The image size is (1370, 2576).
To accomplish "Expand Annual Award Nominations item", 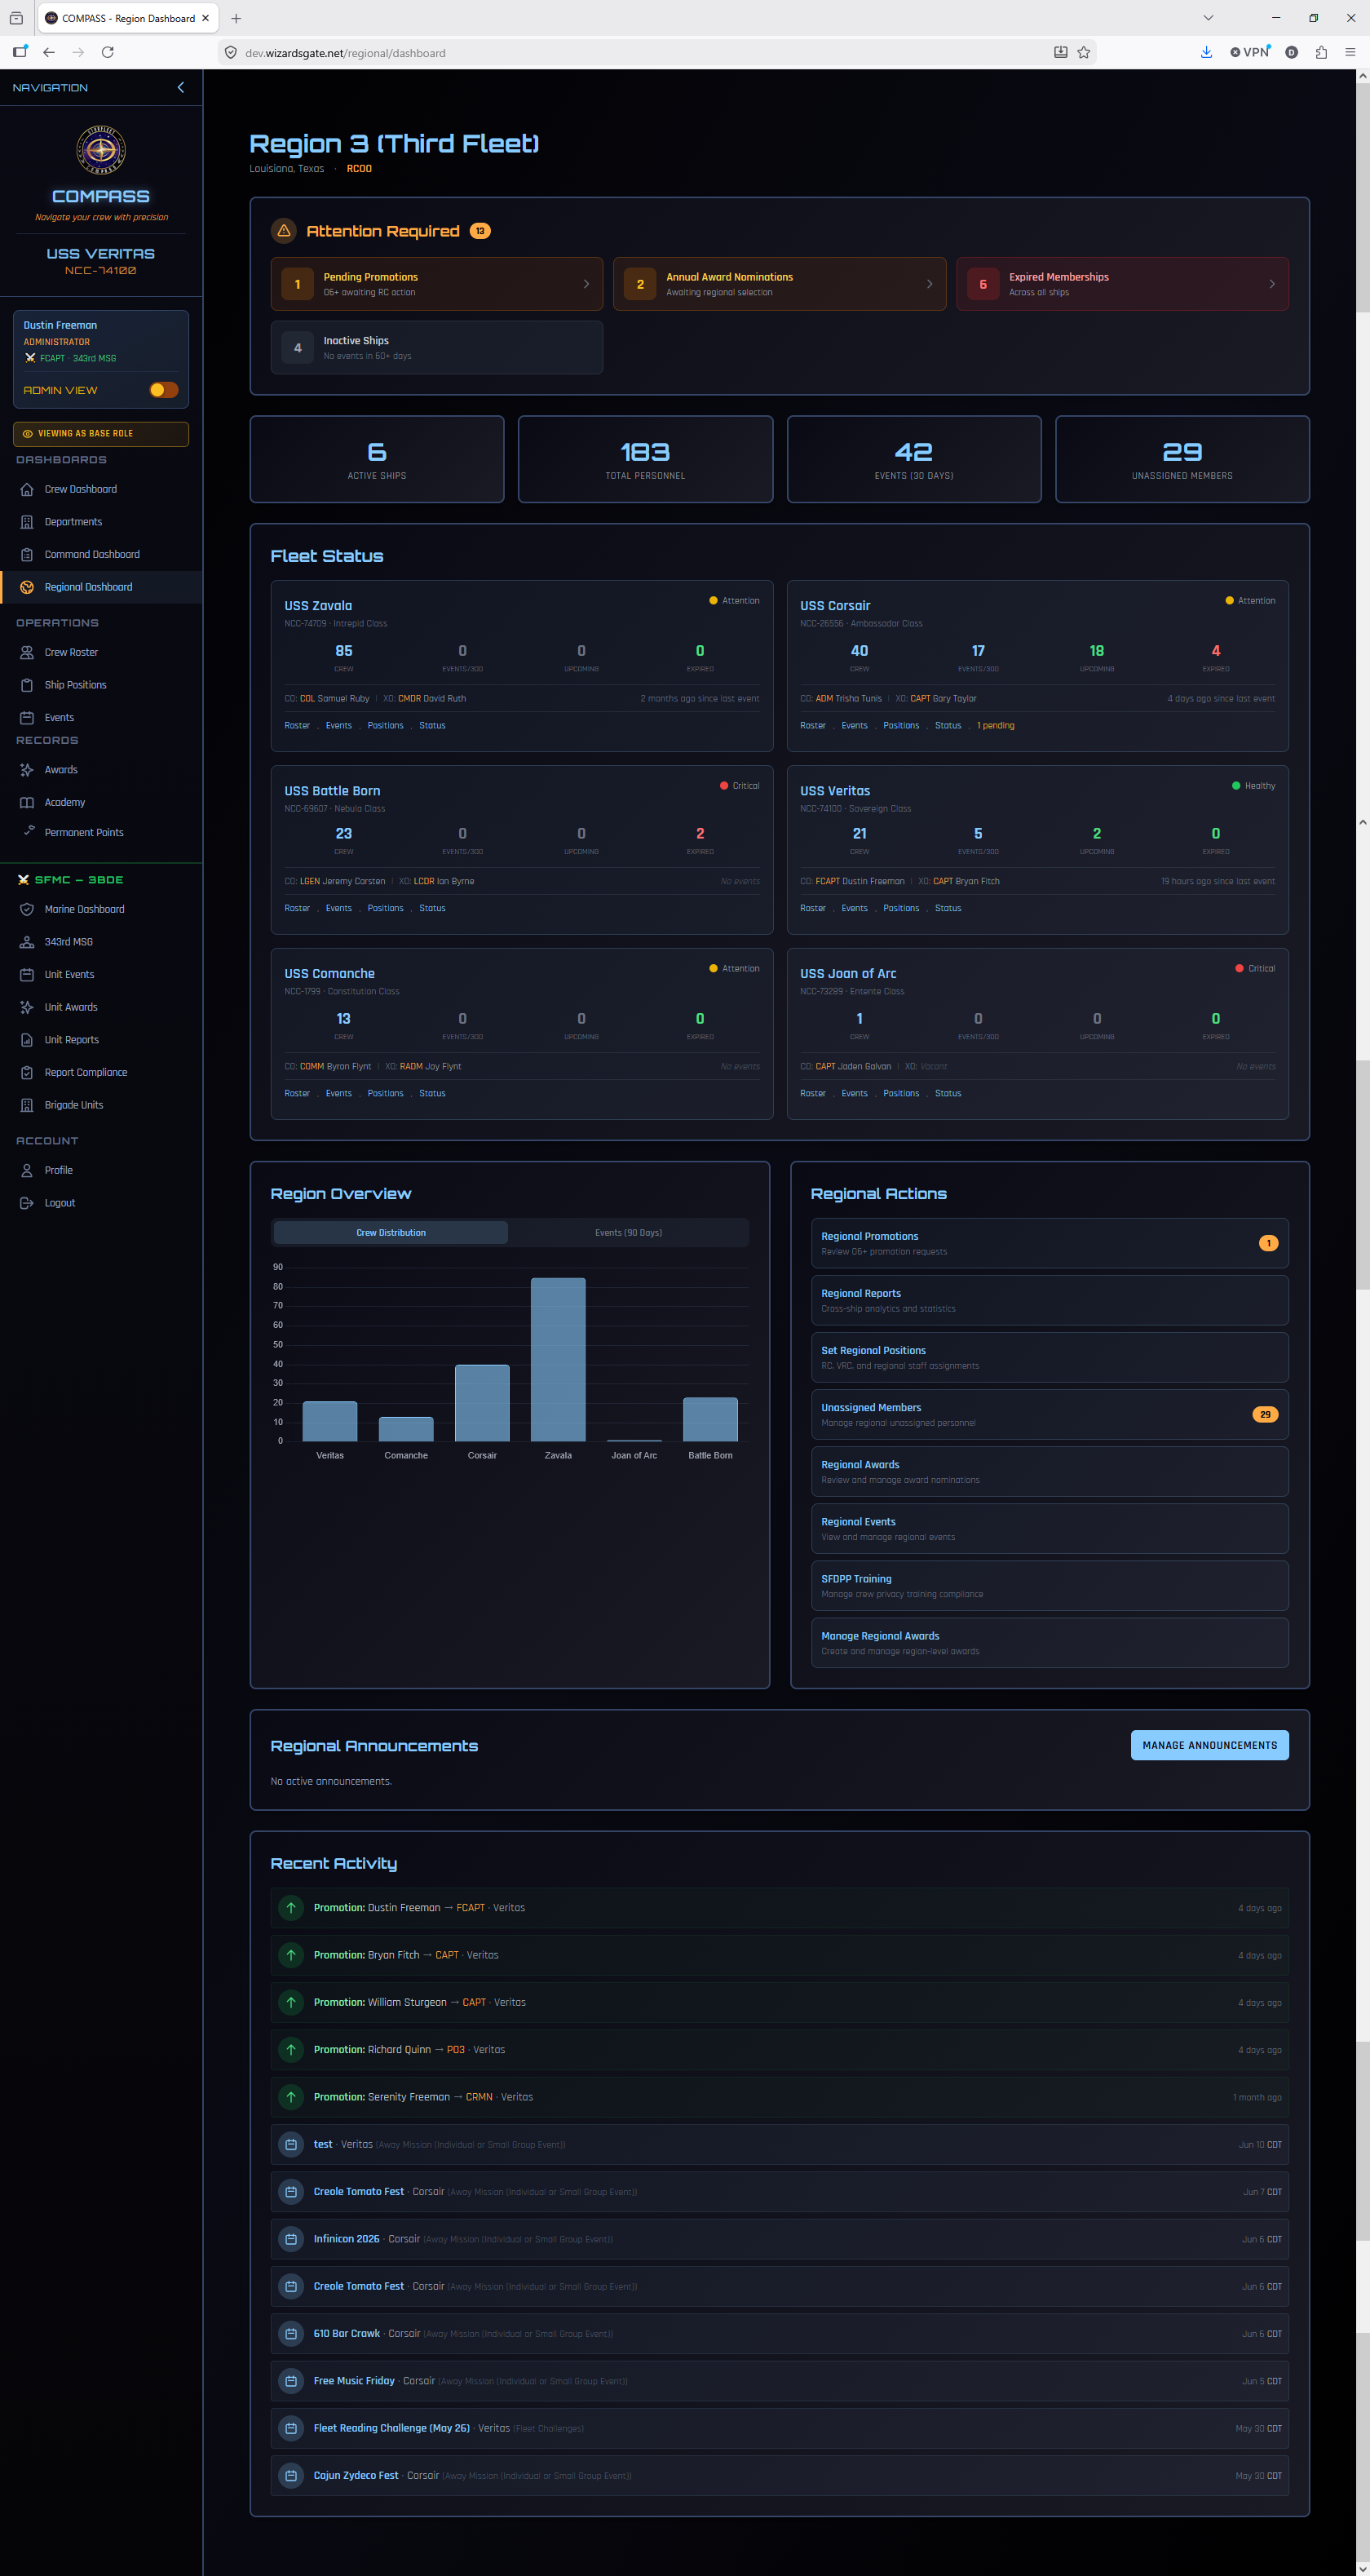I will point(779,284).
